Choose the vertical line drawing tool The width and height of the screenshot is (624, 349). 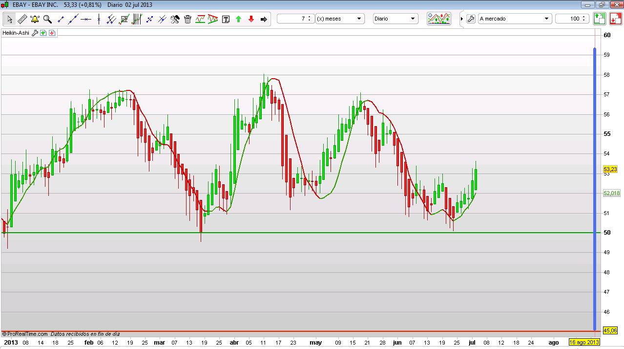pos(99,19)
